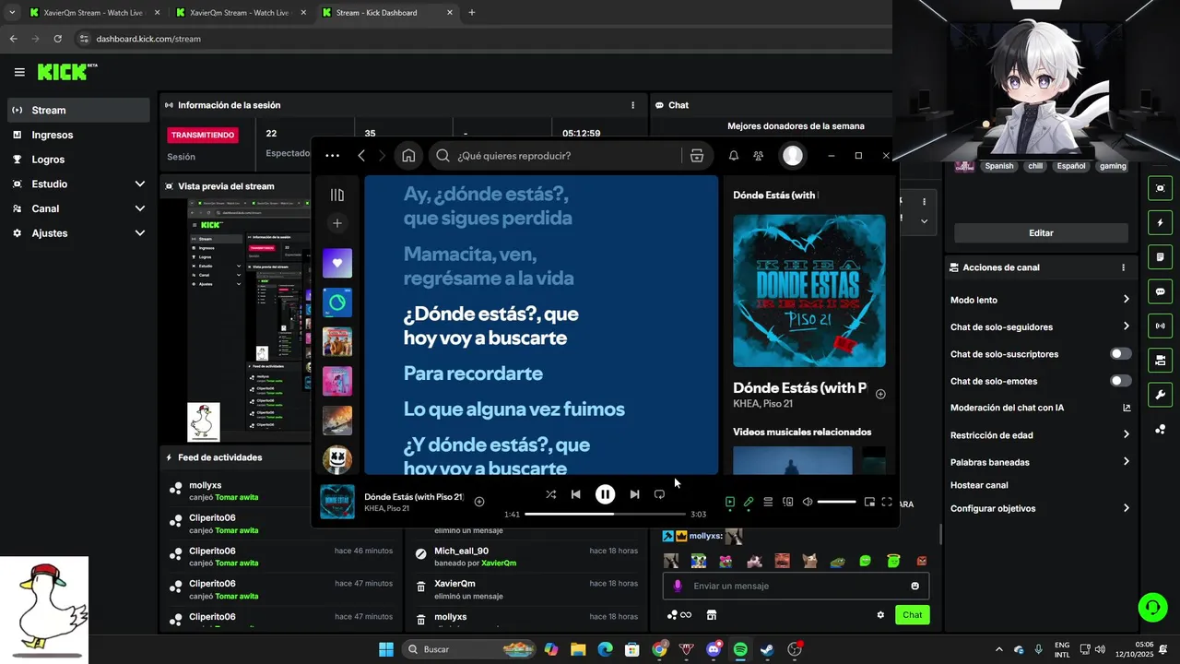The height and width of the screenshot is (664, 1180).
Task: Enable Chat de solo-emotes switch
Action: tap(1120, 381)
